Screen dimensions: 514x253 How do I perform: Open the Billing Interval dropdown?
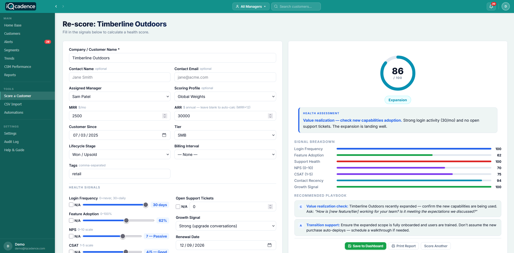tap(225, 154)
